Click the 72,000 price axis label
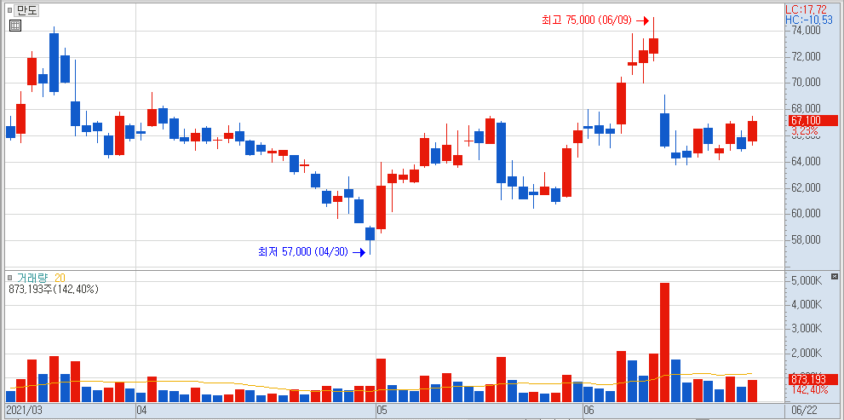Screen dimensions: 844x420 coord(805,56)
